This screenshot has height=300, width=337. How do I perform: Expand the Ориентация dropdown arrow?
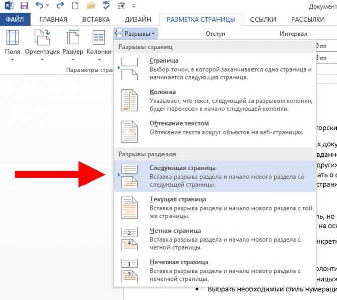(42, 59)
